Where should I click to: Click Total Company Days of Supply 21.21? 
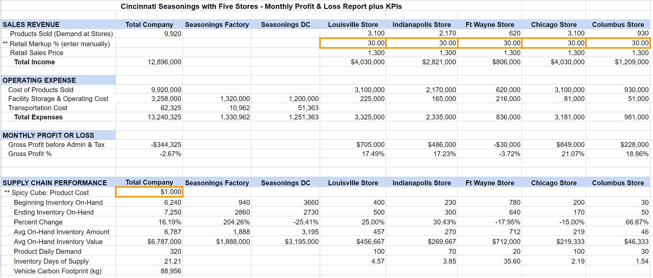[x=173, y=261]
